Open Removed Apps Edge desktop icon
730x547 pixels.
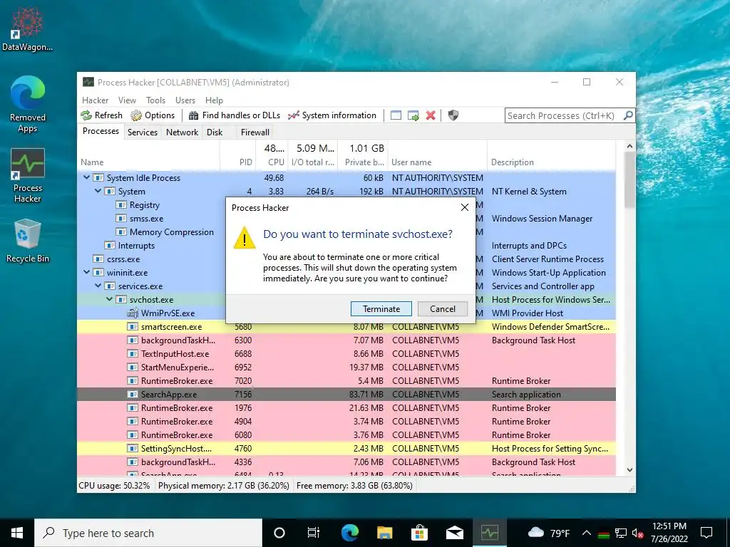click(x=28, y=105)
